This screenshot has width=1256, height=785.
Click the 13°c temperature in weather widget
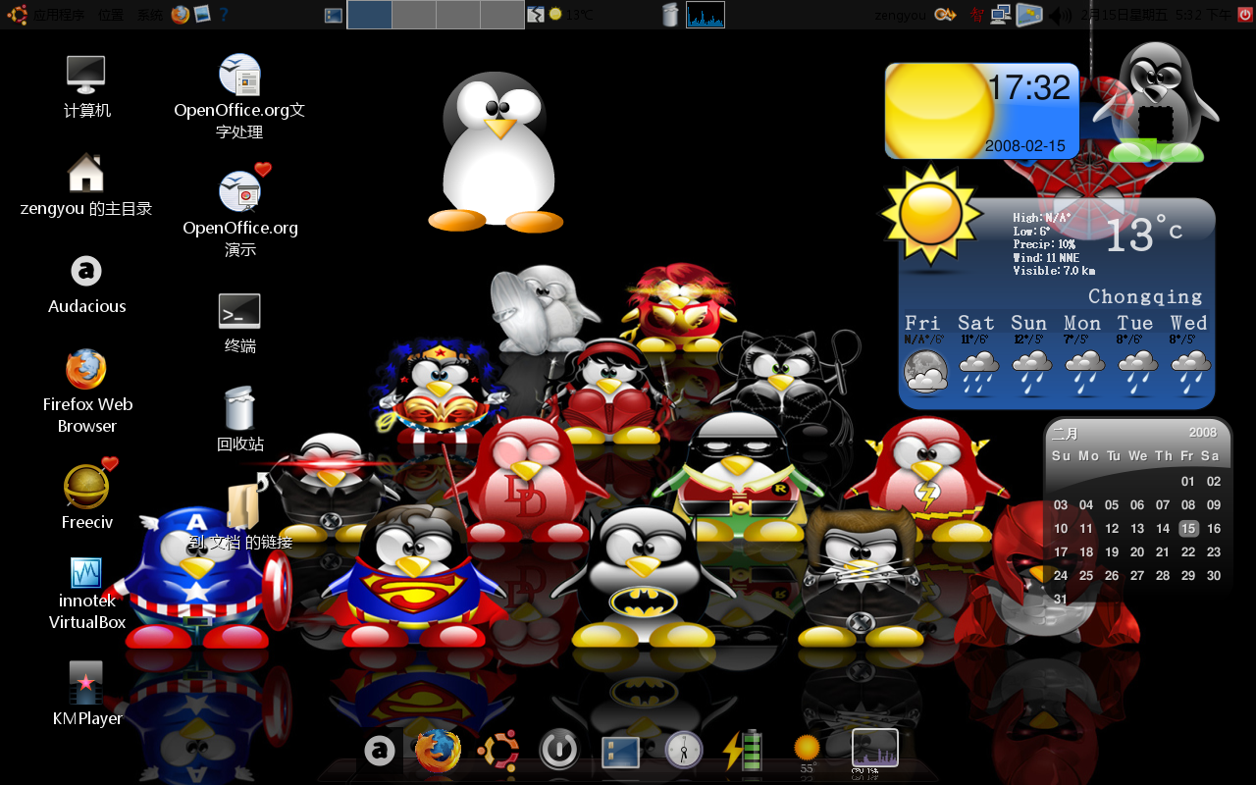pyautogui.click(x=1144, y=235)
